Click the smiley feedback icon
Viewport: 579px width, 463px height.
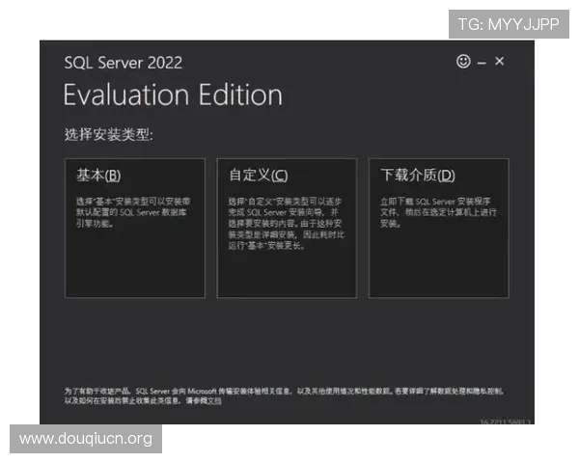click(463, 62)
